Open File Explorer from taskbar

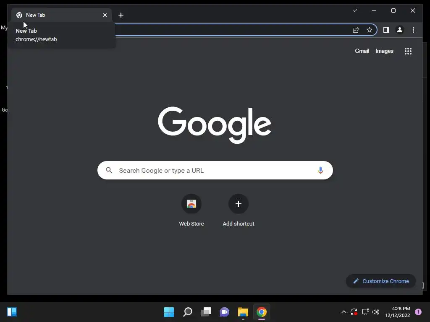(243, 312)
